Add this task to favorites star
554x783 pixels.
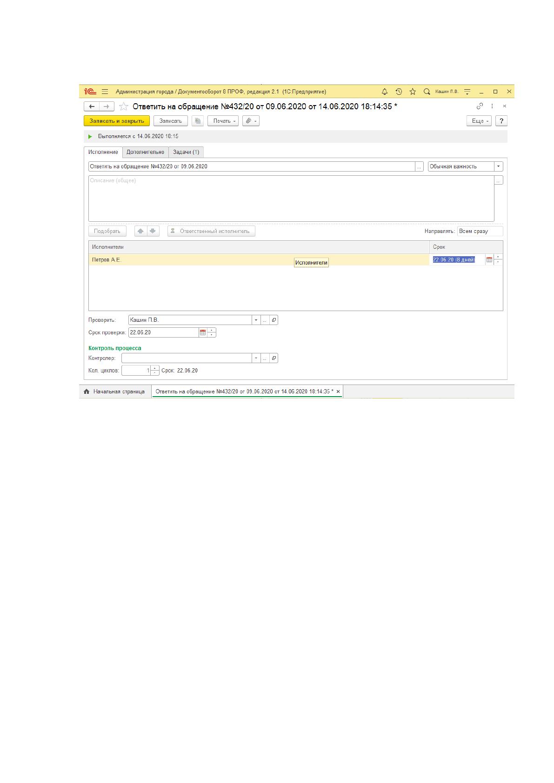coord(124,106)
